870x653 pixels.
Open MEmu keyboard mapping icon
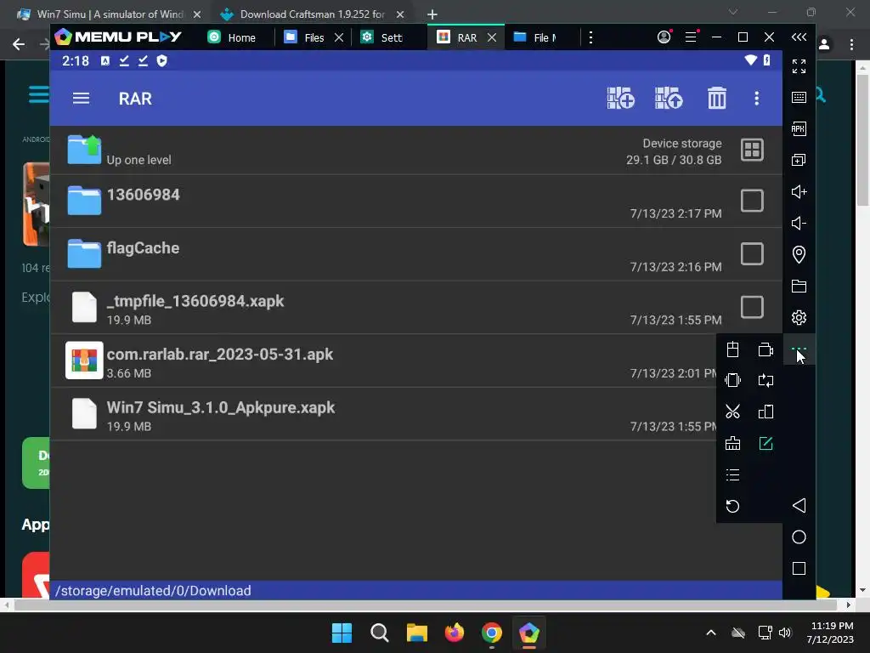tap(799, 97)
